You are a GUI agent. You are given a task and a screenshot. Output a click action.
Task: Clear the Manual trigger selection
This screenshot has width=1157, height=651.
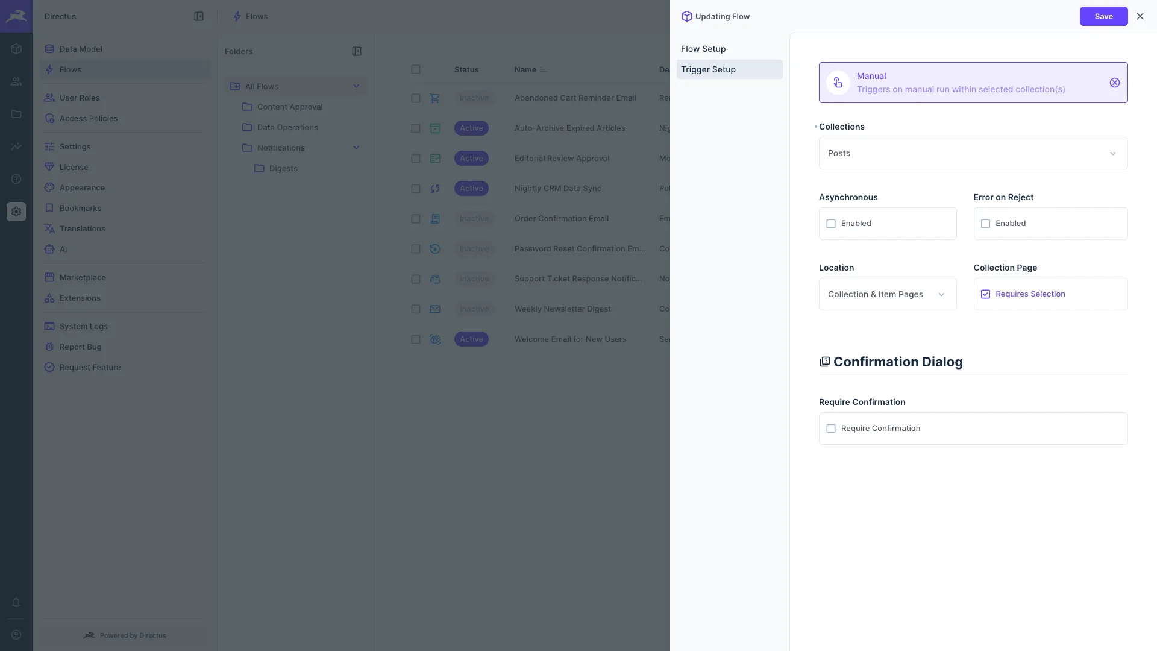pyautogui.click(x=1115, y=83)
